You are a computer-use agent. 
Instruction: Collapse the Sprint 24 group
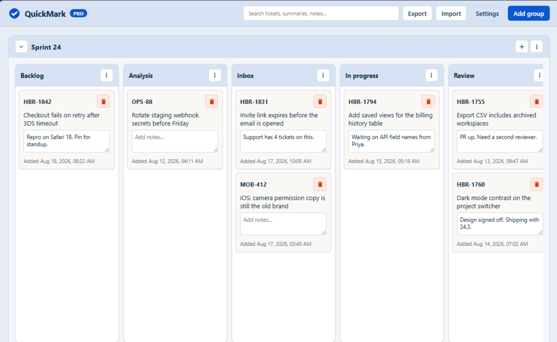tap(21, 47)
